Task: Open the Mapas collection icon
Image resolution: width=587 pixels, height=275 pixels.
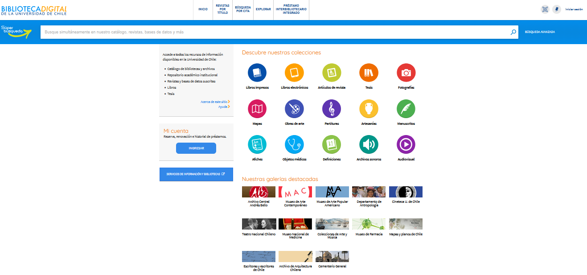Action: point(257,108)
